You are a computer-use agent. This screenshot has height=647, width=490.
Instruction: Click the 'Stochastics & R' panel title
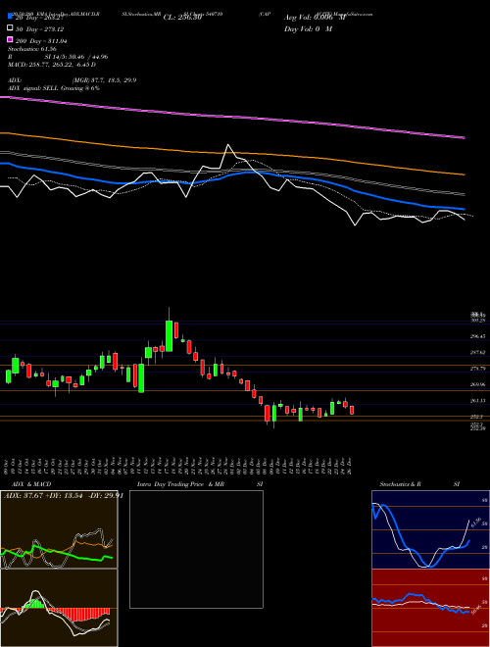pos(401,484)
